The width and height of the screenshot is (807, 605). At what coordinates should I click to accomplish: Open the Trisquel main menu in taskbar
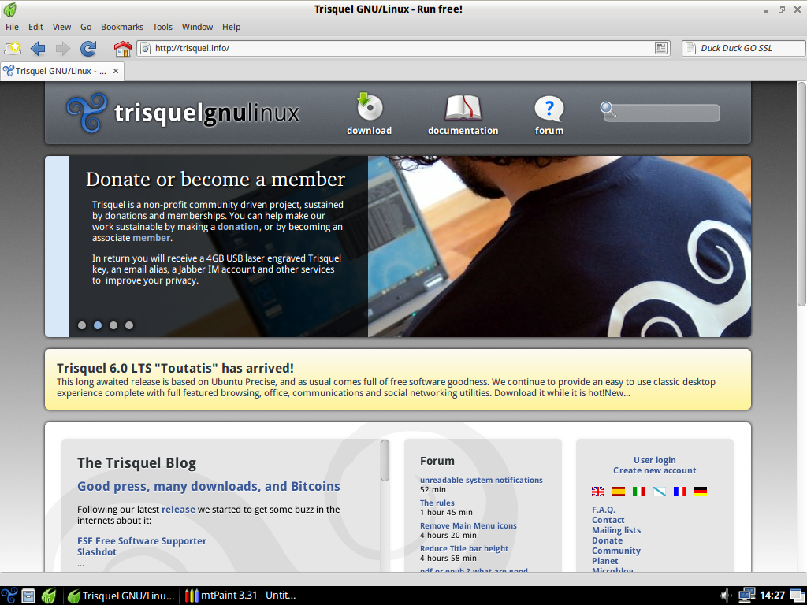coord(9,596)
